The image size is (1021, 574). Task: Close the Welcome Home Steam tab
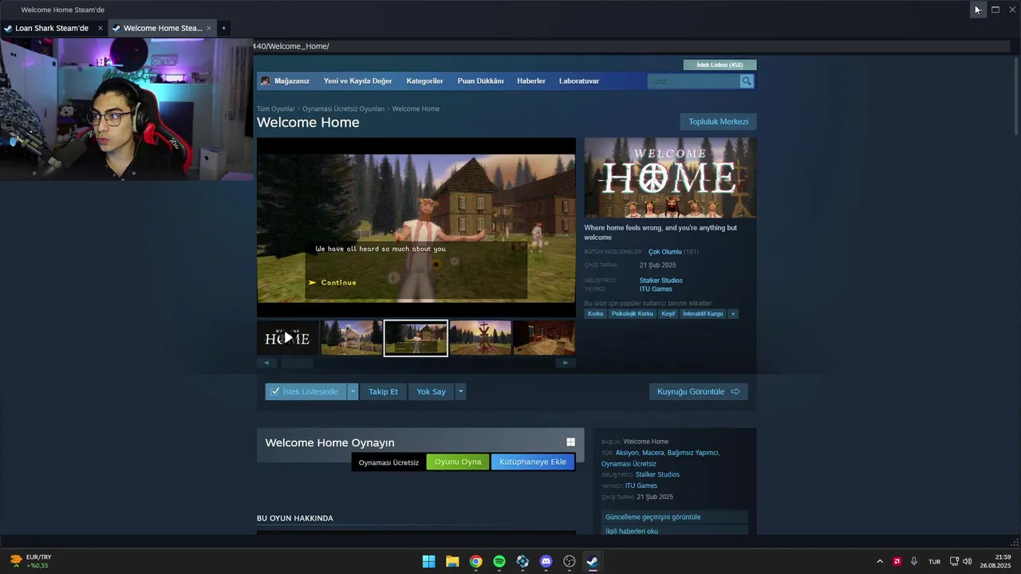coord(209,28)
